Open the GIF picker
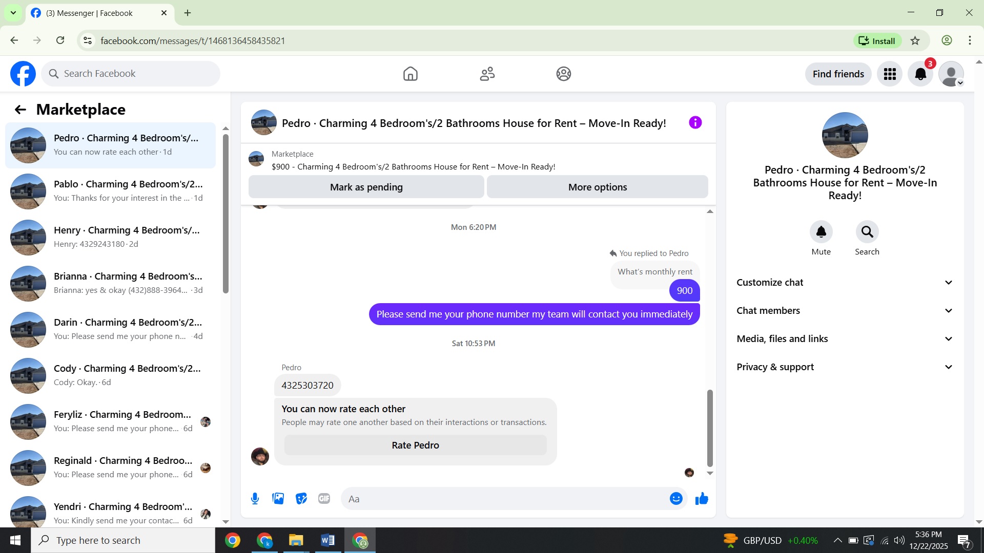 tap(324, 499)
